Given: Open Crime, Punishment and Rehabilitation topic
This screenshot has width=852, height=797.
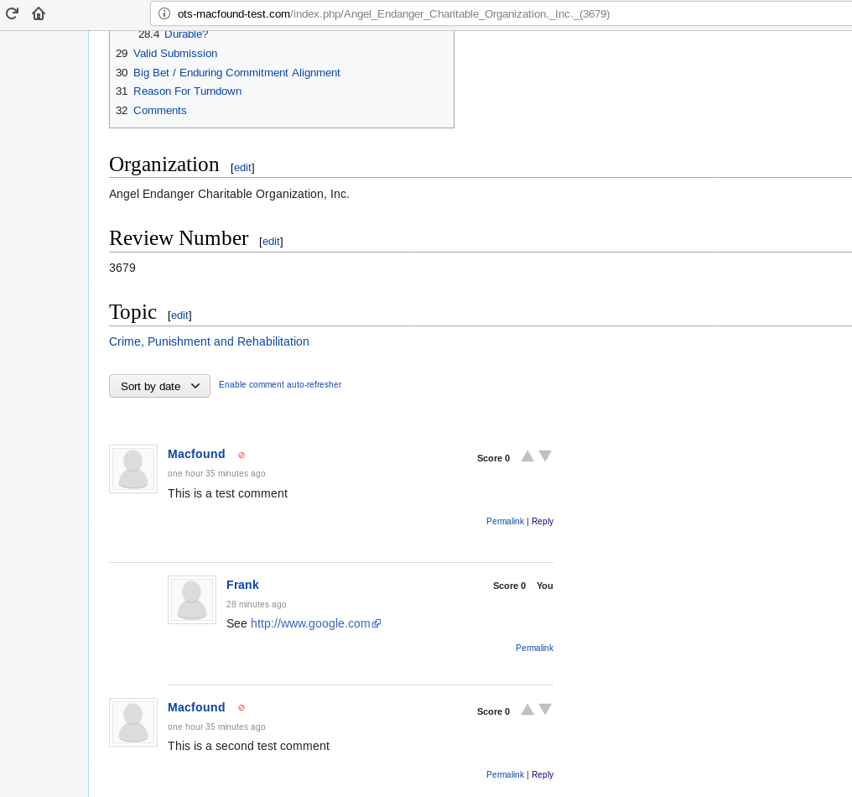Looking at the screenshot, I should 209,342.
